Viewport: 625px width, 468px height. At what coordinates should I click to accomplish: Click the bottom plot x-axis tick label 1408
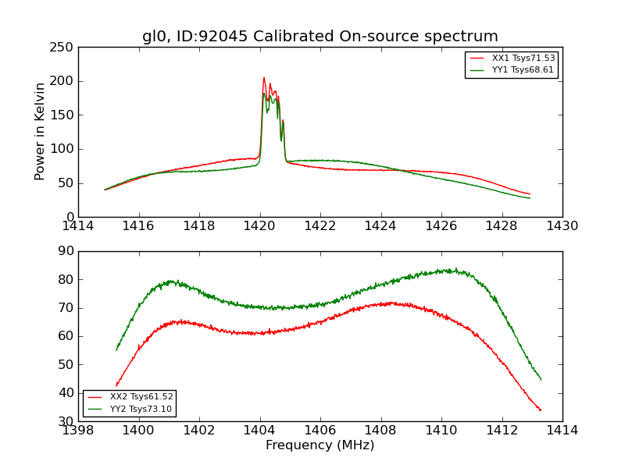click(380, 431)
